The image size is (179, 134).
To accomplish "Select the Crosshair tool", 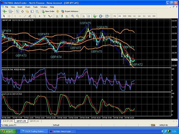I will tap(9, 16).
